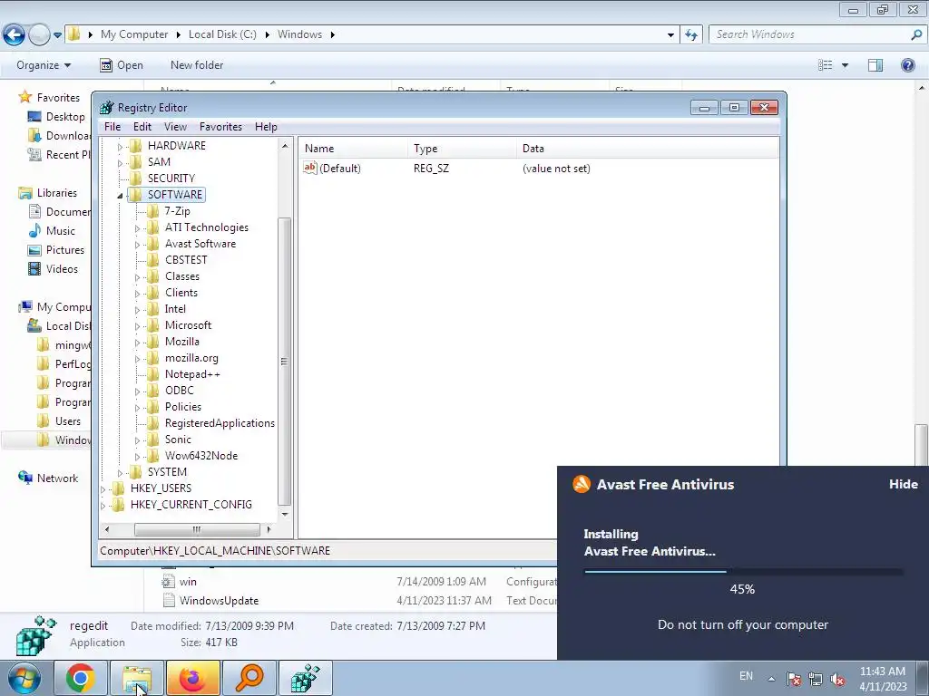
Task: Click the 7-Zip key folder icon
Action: point(152,211)
